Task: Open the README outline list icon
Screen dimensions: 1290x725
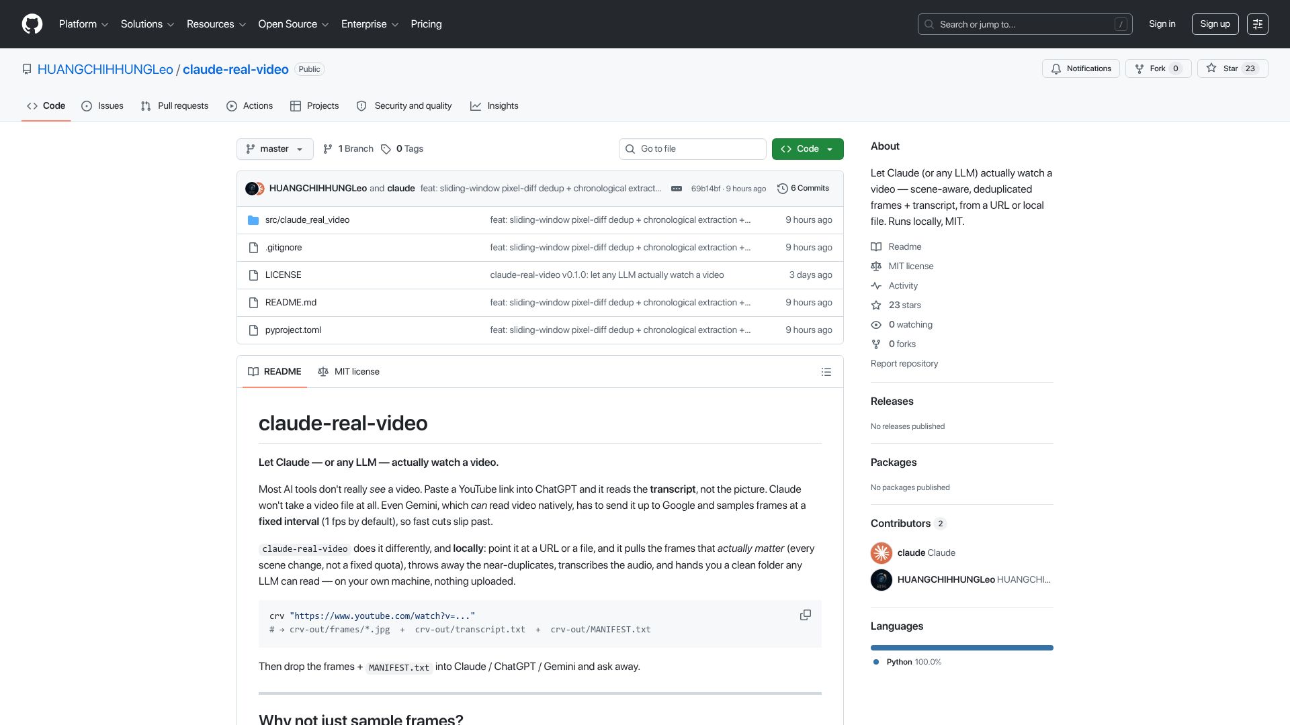Action: [x=826, y=372]
